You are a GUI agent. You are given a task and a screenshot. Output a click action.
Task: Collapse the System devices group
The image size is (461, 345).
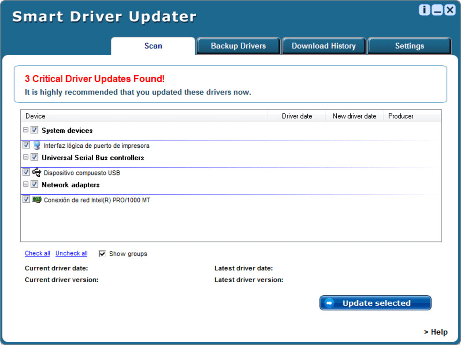26,130
